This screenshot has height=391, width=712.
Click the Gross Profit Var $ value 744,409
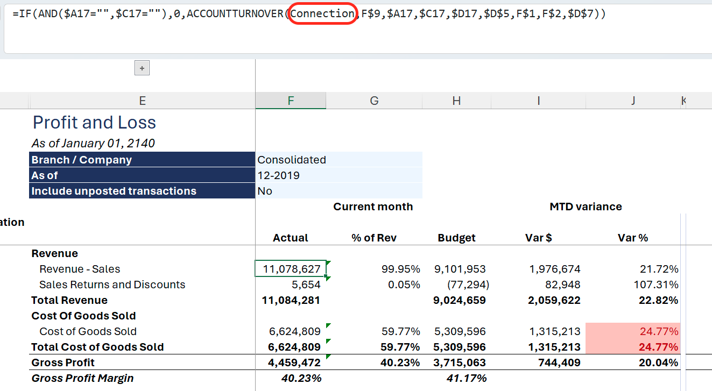pyautogui.click(x=559, y=362)
